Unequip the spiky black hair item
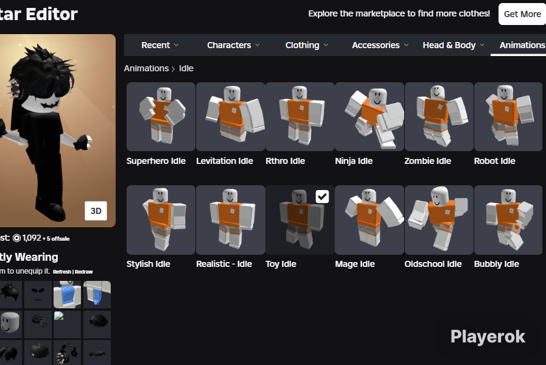546x365 pixels. 10,294
